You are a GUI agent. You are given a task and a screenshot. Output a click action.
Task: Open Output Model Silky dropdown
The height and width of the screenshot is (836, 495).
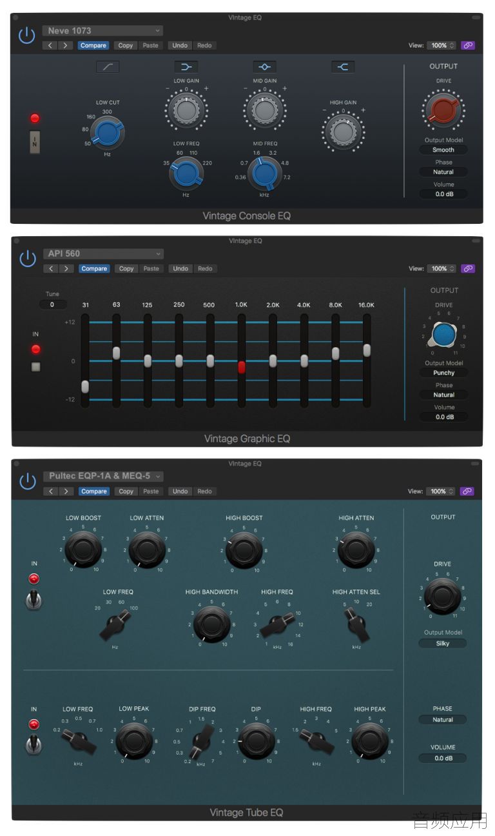tap(443, 643)
